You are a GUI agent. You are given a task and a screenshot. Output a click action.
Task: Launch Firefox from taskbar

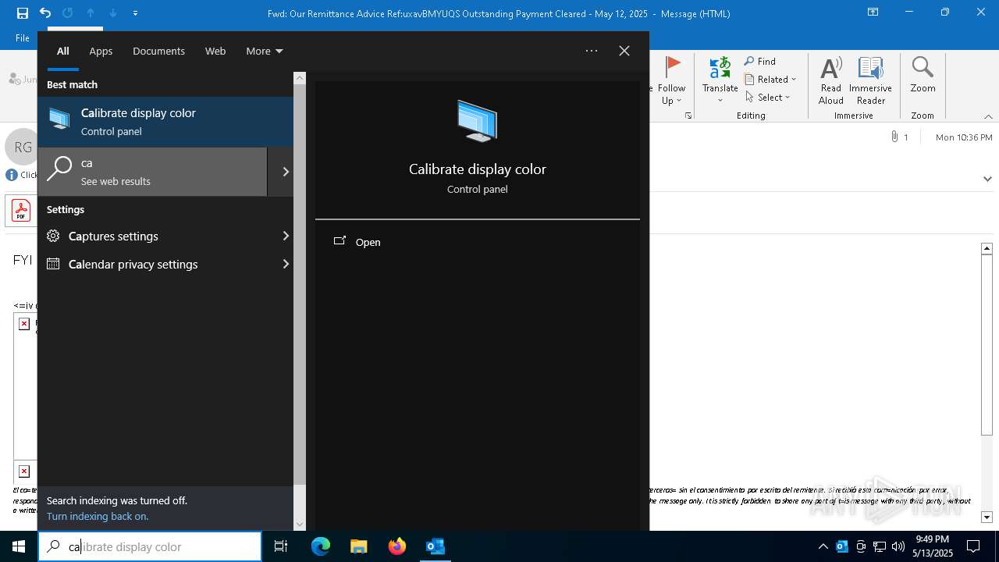[397, 546]
